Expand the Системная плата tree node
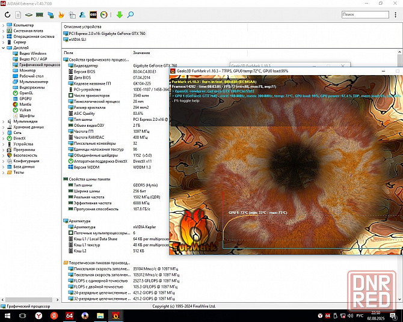Viewport: 403px width, 322px height. click(4, 31)
